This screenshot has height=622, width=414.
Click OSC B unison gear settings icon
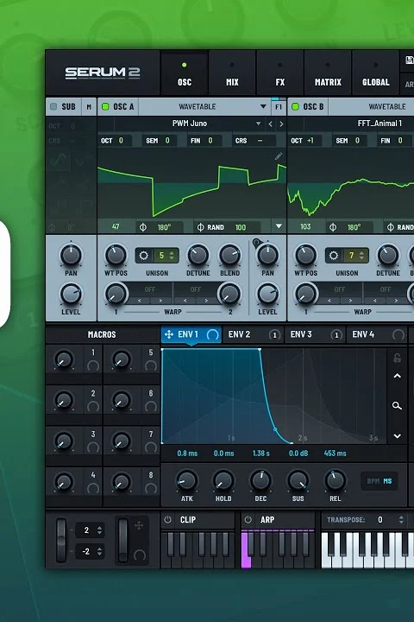333,256
